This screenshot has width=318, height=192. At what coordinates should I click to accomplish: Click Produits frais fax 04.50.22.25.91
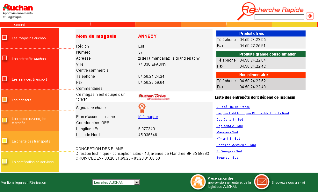click(x=252, y=46)
